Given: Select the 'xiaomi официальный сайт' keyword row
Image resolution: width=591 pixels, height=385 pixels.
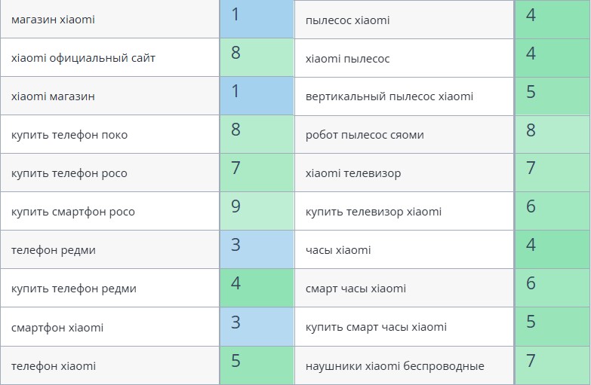Looking at the screenshot, I should [83, 58].
